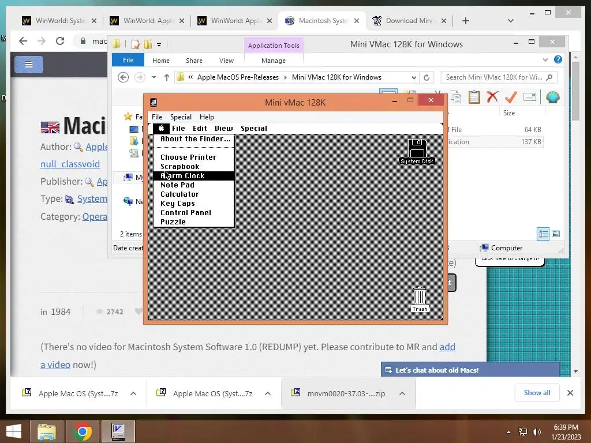Open Mac Finder Edit menu

[200, 129]
